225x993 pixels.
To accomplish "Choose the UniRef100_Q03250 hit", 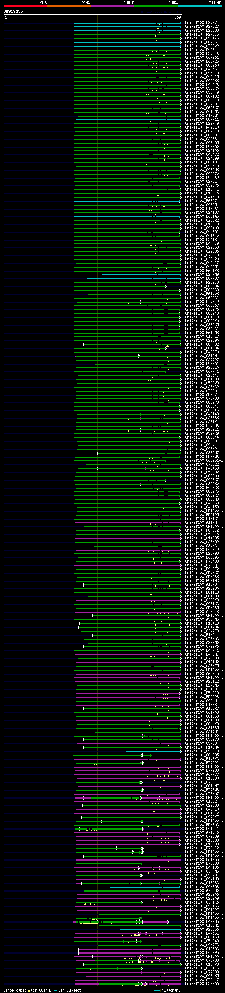I will (x=201, y=65).
